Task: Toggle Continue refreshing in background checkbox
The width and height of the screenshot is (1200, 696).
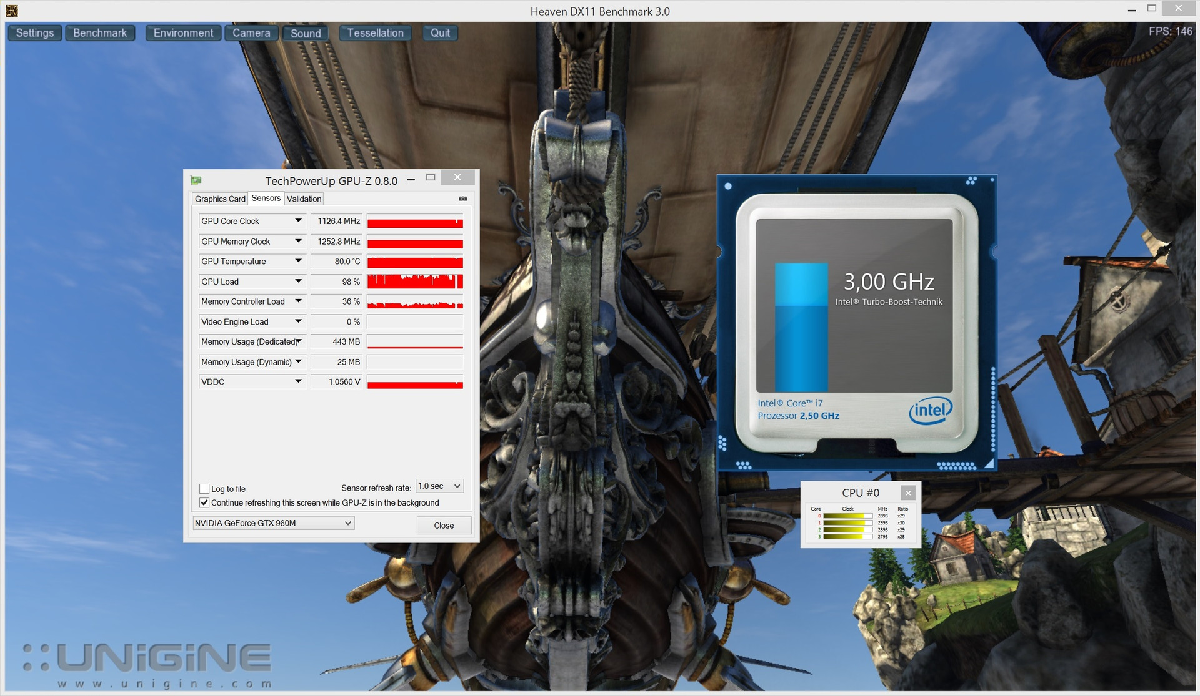Action: coord(204,502)
